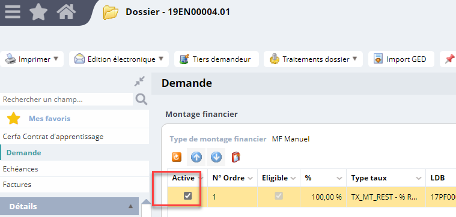
Task: Click in Rechercher un champ field
Action: pyautogui.click(x=66, y=100)
